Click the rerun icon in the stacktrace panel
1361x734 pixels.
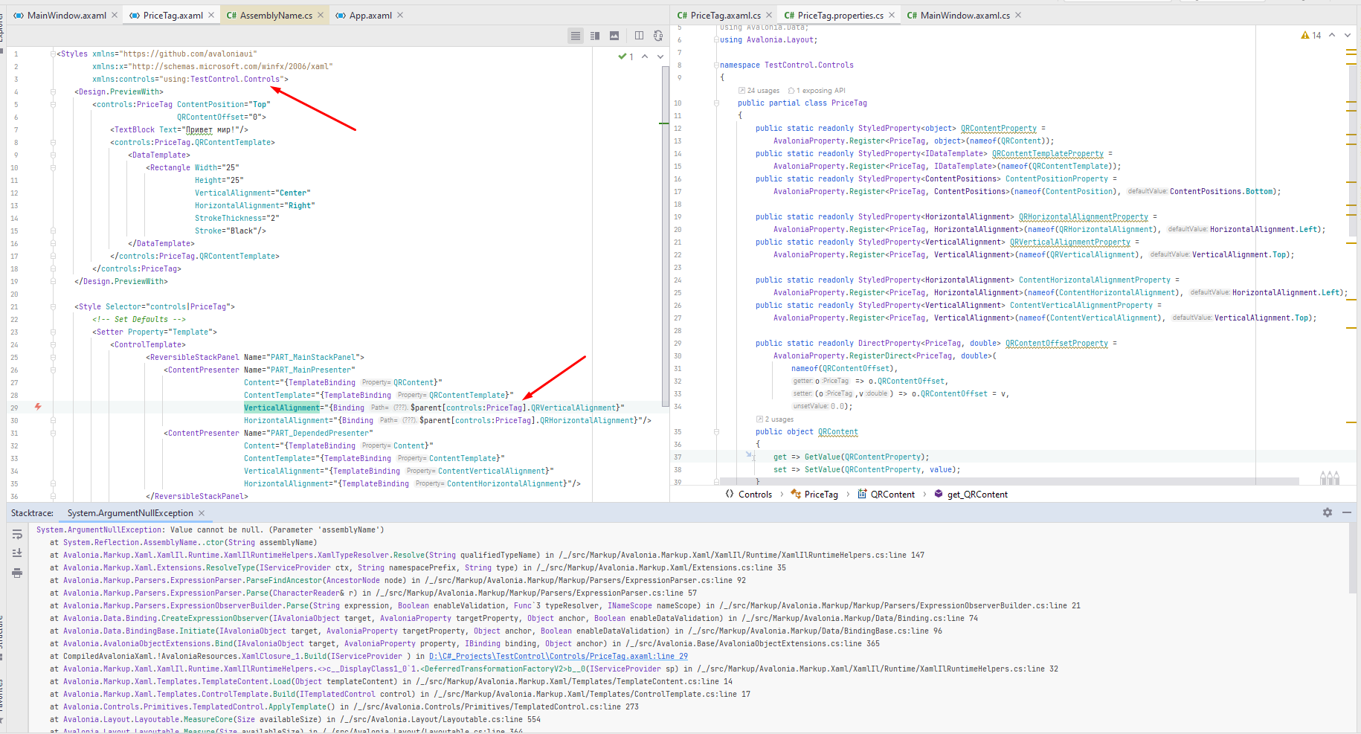click(x=17, y=534)
